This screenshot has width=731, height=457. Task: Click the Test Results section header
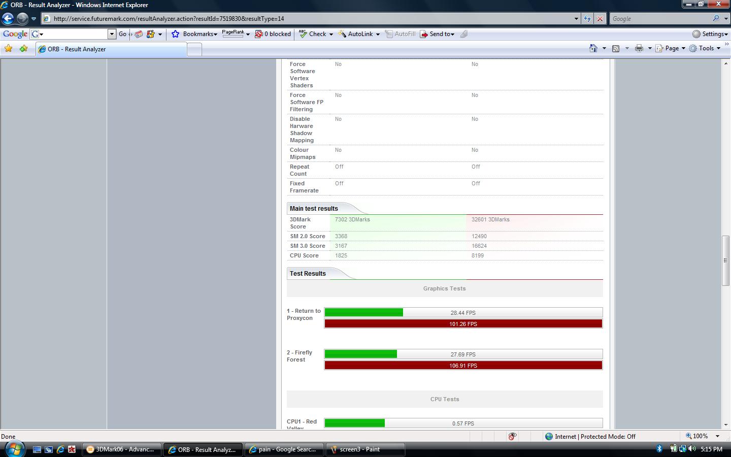pos(308,273)
